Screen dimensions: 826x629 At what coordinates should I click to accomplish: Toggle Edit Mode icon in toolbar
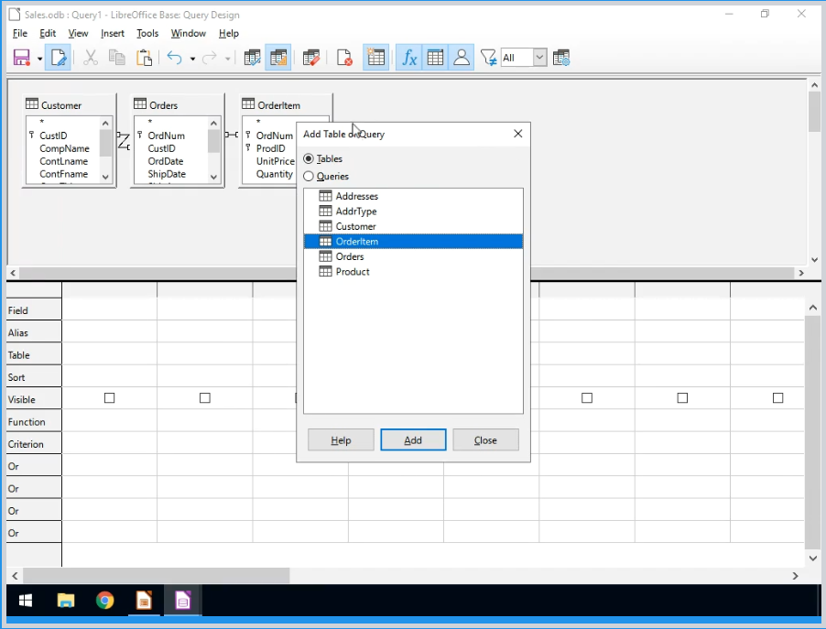coord(58,58)
